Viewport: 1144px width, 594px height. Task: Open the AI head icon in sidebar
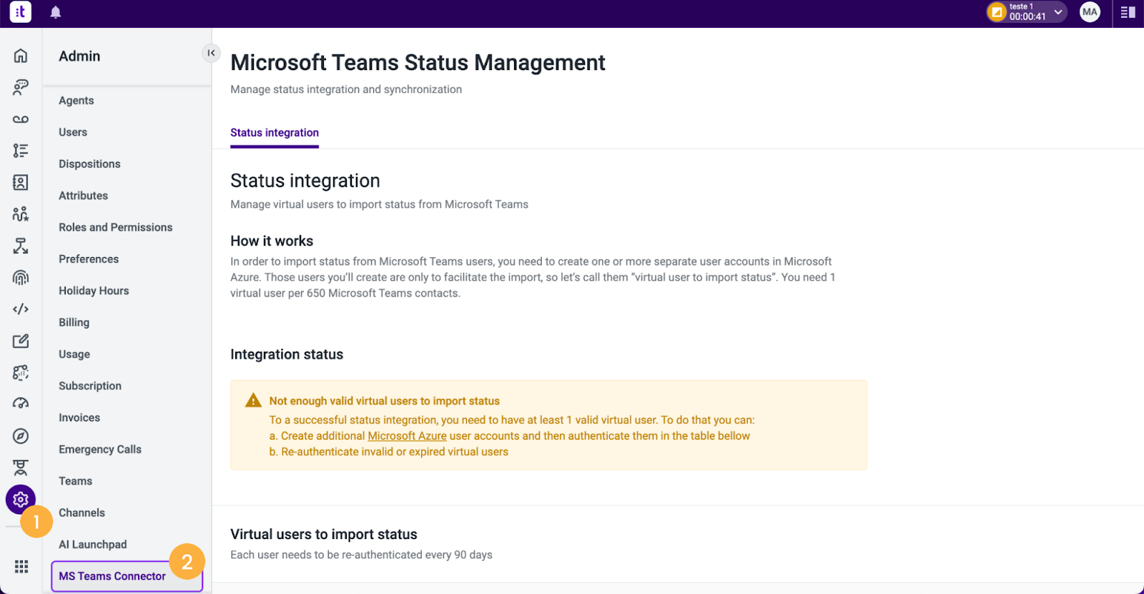[21, 373]
